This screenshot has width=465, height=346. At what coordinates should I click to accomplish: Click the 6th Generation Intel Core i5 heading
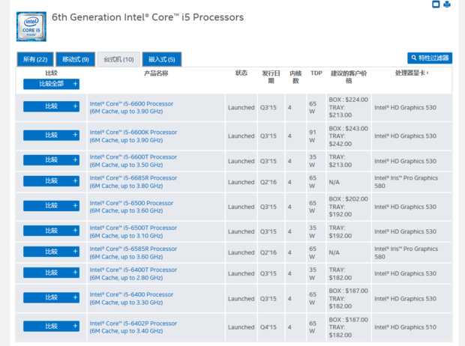(x=148, y=17)
